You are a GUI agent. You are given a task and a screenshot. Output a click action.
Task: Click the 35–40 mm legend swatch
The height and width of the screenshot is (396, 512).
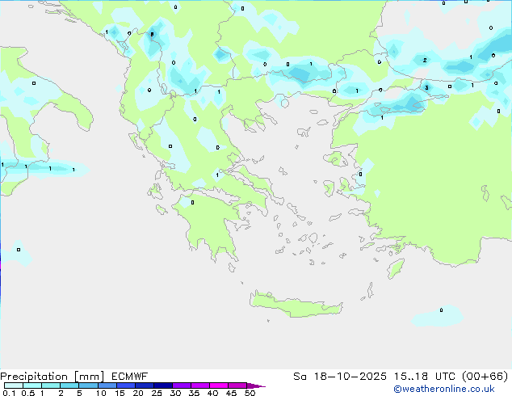(200, 385)
